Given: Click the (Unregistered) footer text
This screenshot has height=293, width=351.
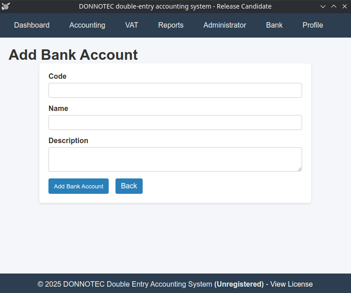Looking at the screenshot, I should 239,284.
